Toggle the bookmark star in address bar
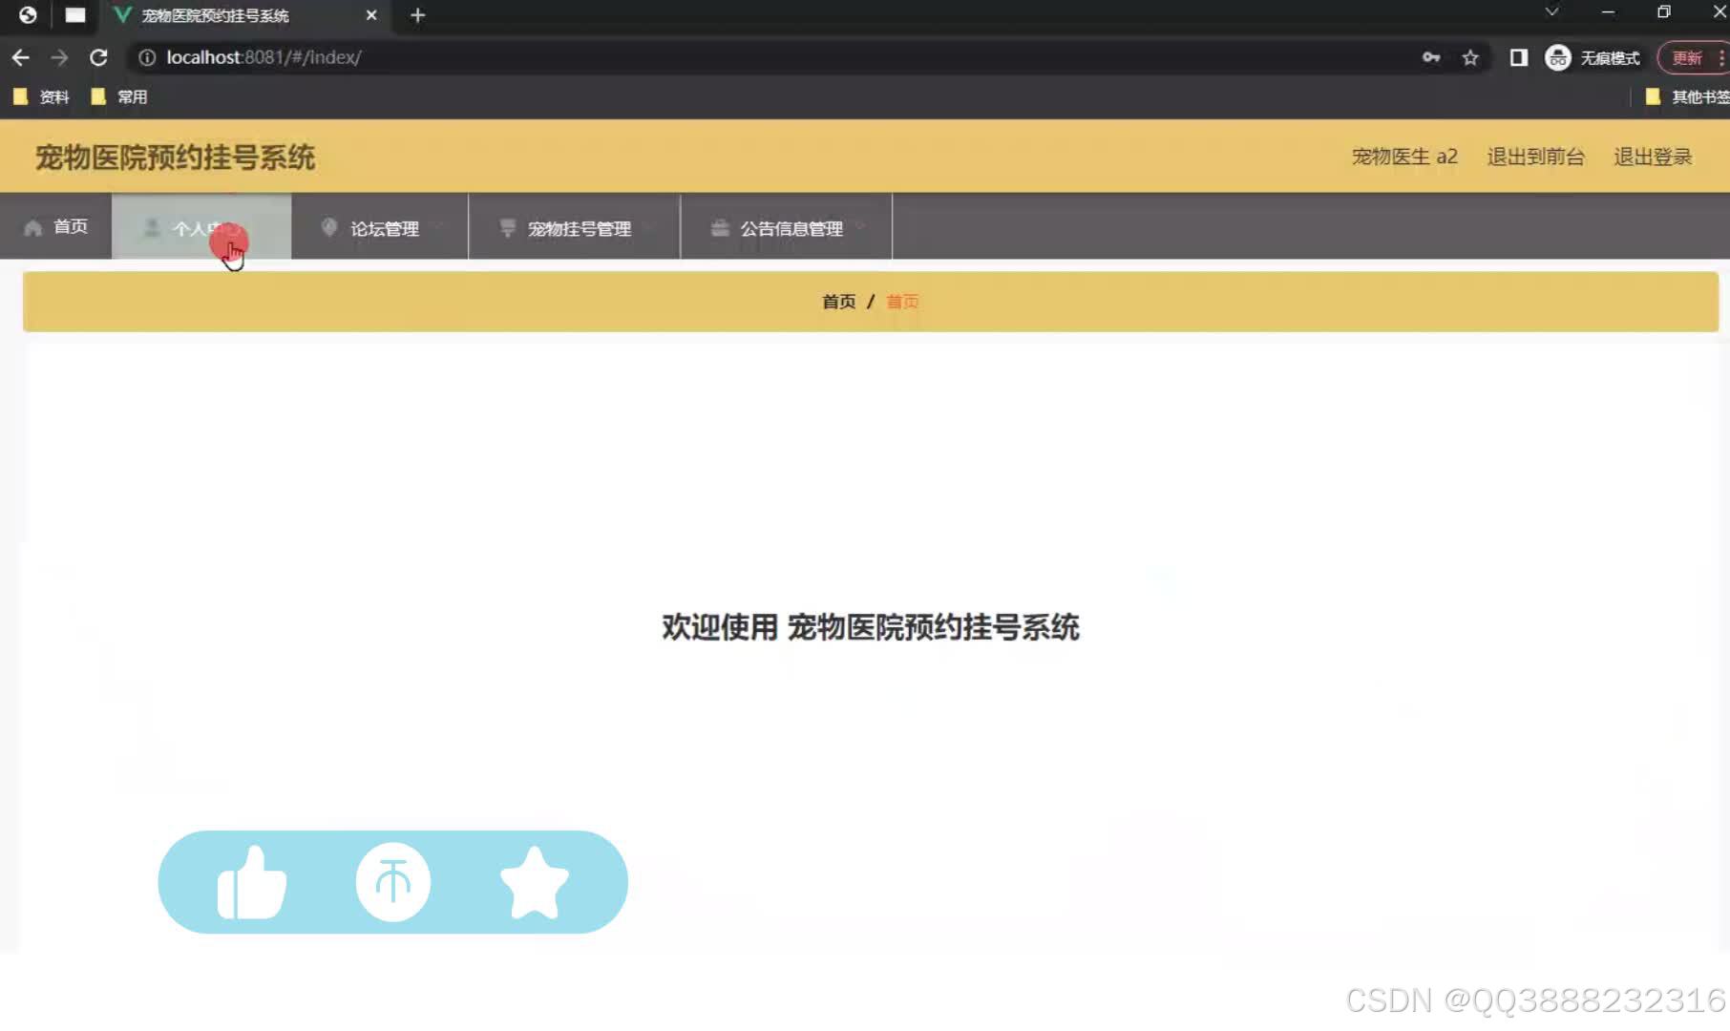 click(x=1469, y=57)
